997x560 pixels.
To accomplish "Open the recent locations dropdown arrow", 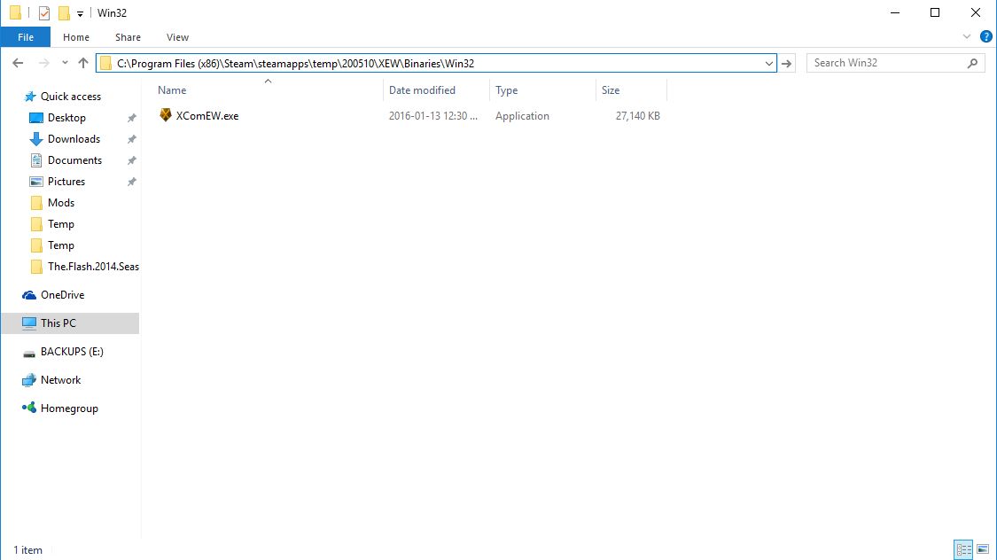I will 65,63.
